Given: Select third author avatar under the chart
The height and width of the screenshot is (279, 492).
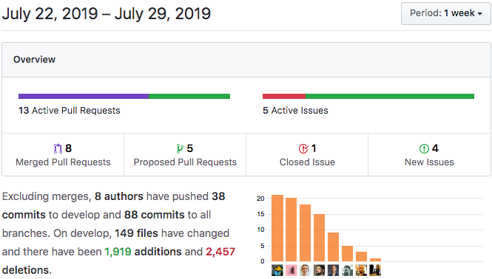Looking at the screenshot, I should click(x=306, y=270).
